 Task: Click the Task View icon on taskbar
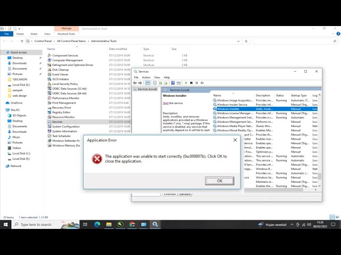tap(85, 224)
